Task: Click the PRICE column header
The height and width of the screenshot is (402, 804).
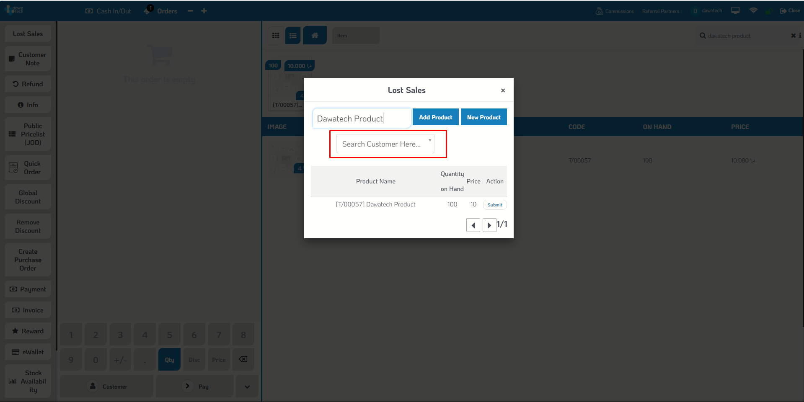Action: (740, 127)
